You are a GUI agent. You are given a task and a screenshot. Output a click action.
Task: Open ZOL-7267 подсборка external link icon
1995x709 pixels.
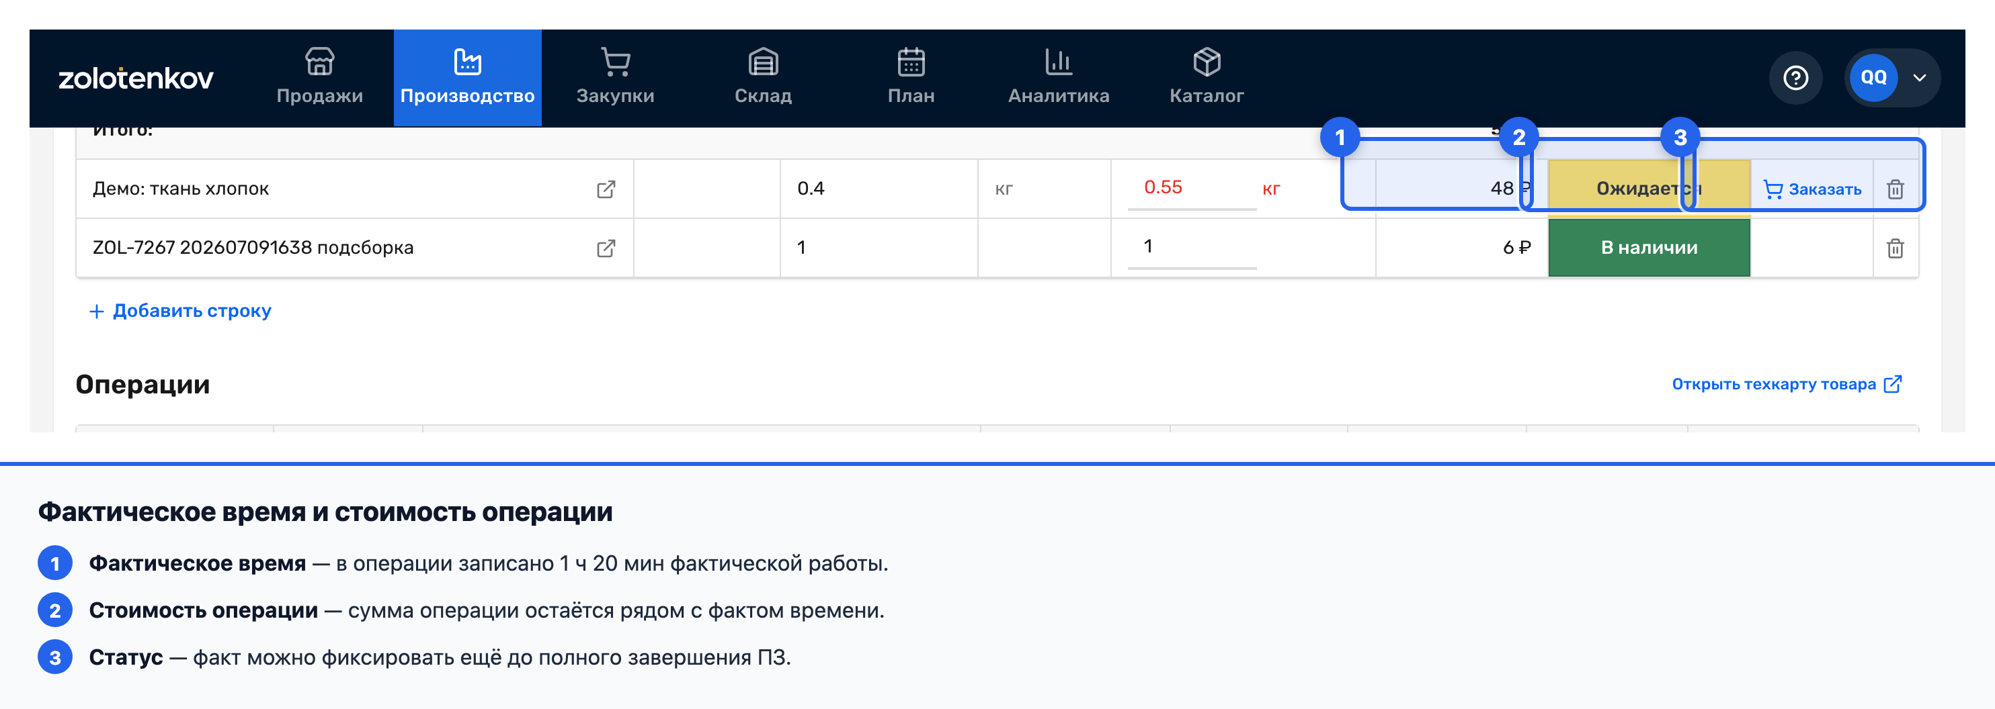[x=606, y=248]
